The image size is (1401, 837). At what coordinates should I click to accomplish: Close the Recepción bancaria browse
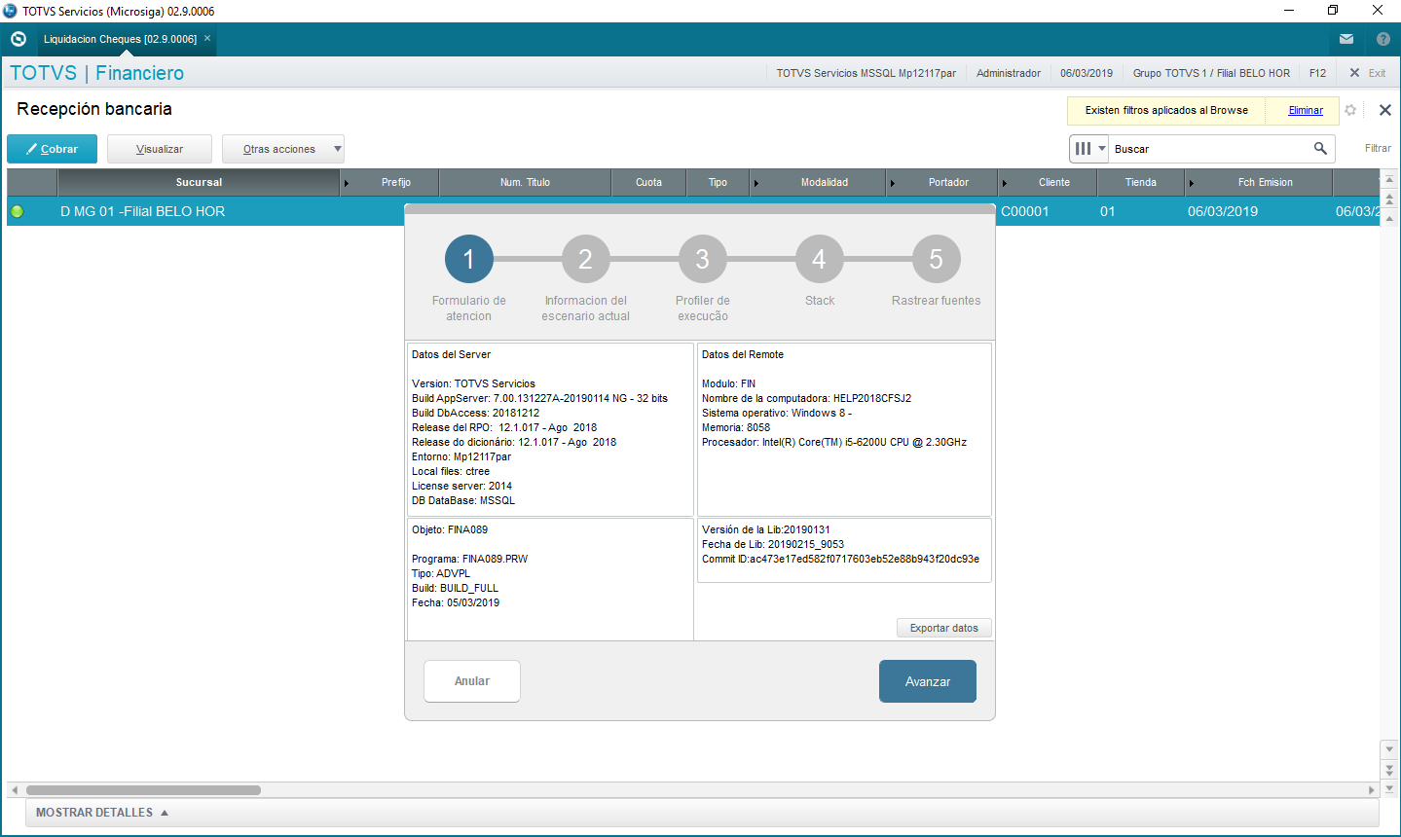coord(1385,110)
